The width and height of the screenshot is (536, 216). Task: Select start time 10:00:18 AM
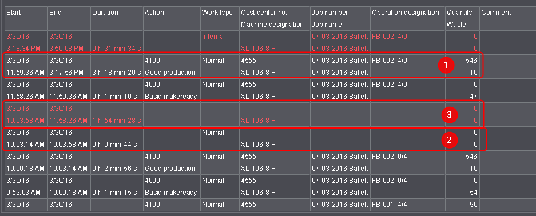(25, 169)
